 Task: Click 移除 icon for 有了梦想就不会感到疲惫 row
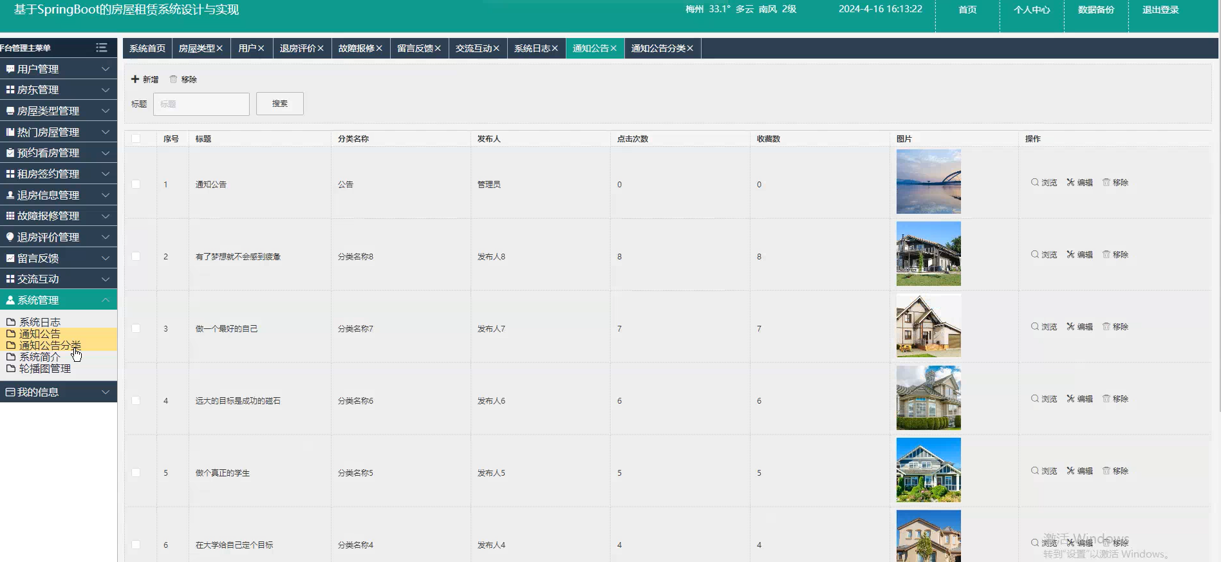pyautogui.click(x=1106, y=254)
